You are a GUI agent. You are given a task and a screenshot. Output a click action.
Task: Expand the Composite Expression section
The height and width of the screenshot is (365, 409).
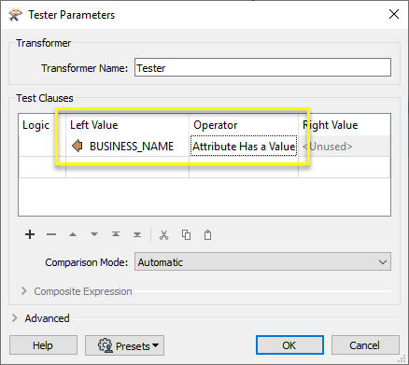(x=23, y=291)
